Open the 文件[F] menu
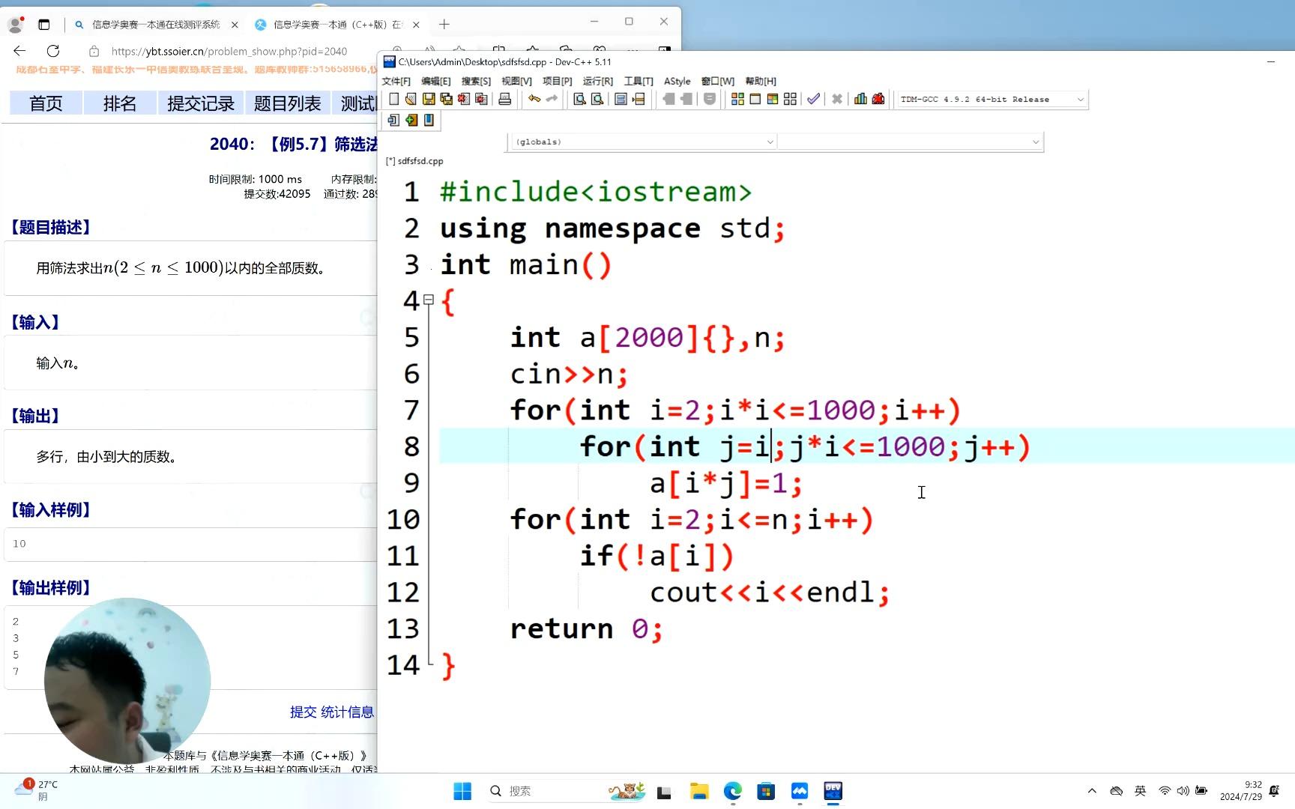 [396, 81]
